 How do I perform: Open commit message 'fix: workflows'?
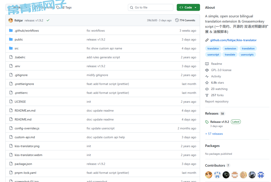pos(96,31)
